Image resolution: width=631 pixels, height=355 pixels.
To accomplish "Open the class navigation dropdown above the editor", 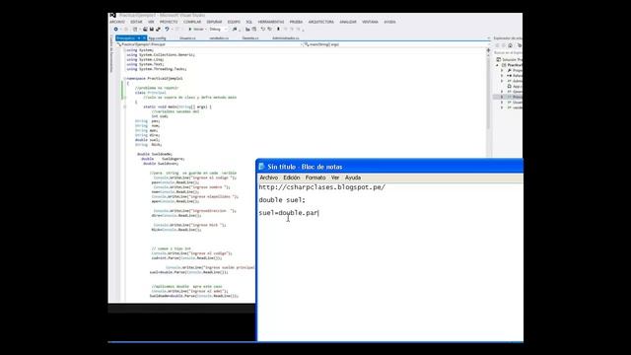I will point(209,44).
